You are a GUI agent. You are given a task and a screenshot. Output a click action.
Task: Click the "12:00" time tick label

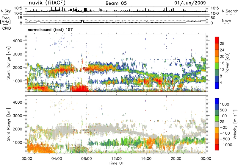pos(116,159)
